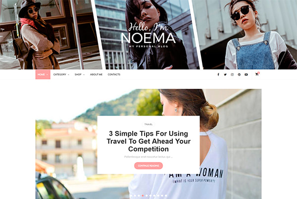
Task: Click the Continue Reading button
Action: (x=148, y=166)
